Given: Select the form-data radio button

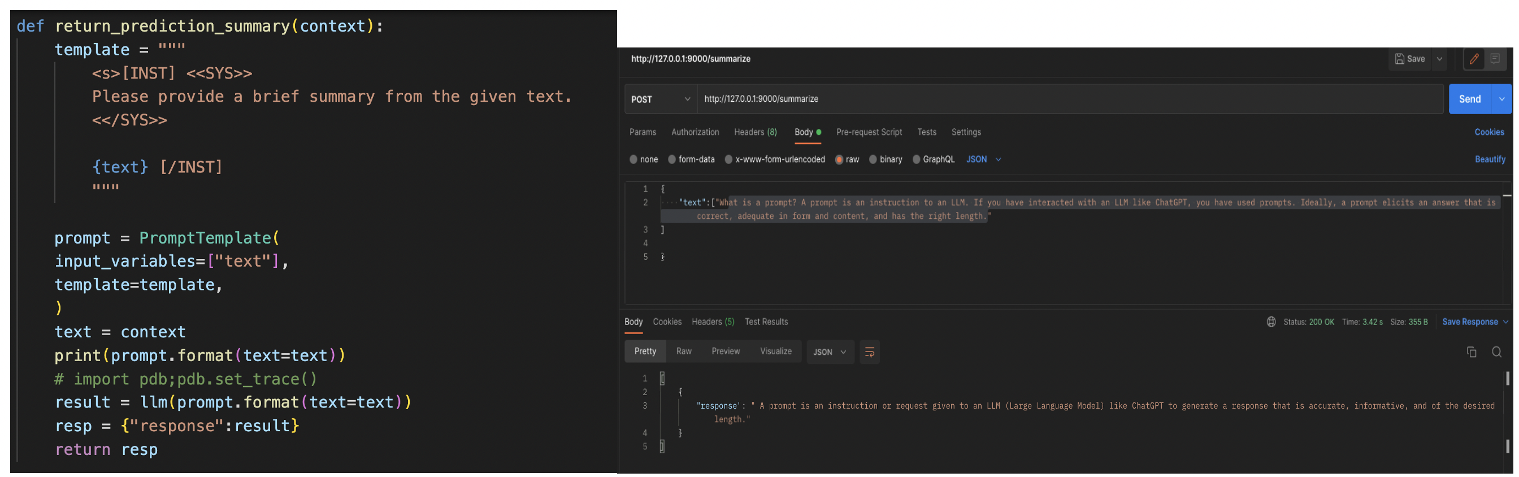Looking at the screenshot, I should [672, 159].
